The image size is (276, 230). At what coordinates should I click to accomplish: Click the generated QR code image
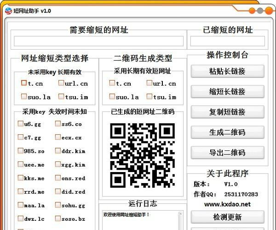click(143, 155)
